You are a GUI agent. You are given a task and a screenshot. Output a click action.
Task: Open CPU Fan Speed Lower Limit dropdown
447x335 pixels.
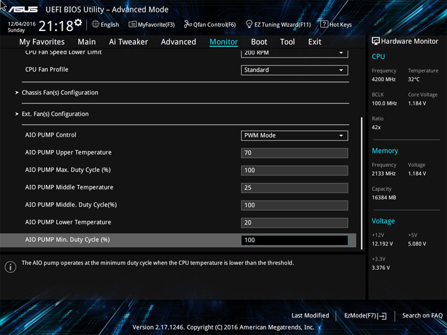tap(294, 53)
